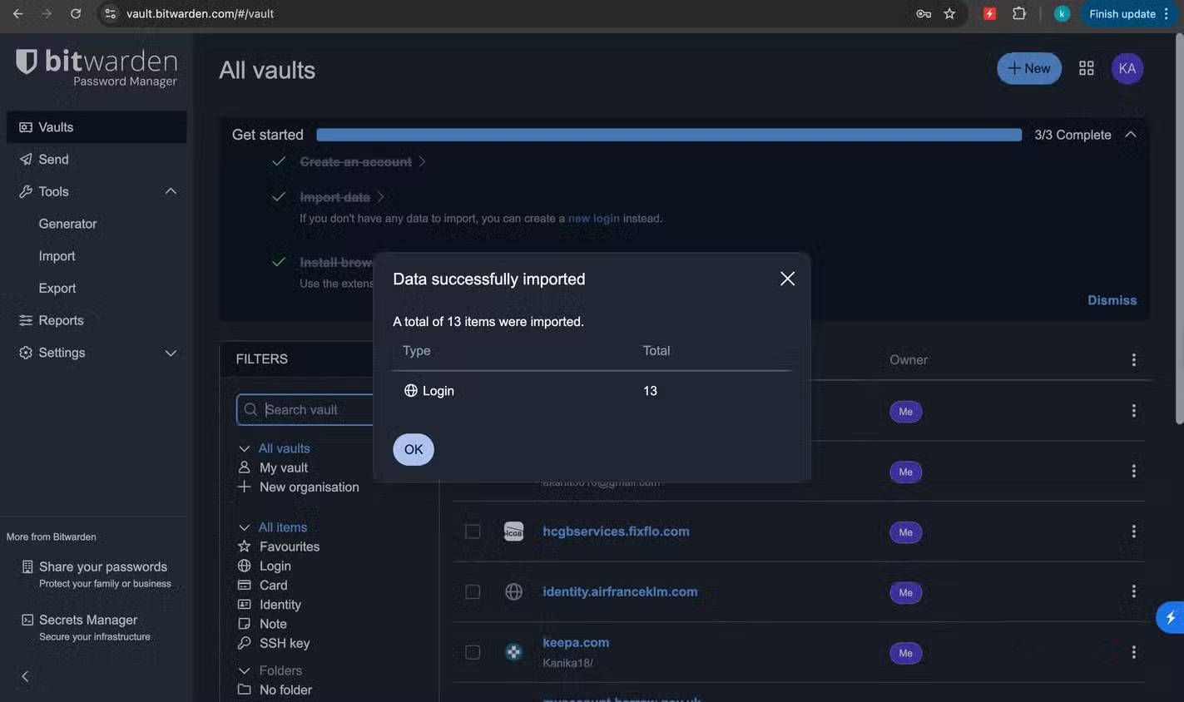
Task: Filter items by Login type
Action: coord(275,566)
